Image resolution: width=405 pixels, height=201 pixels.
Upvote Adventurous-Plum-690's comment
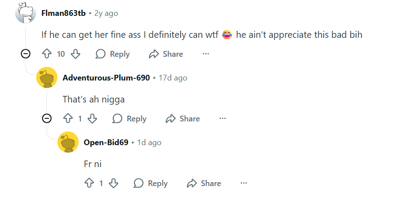[68, 119]
